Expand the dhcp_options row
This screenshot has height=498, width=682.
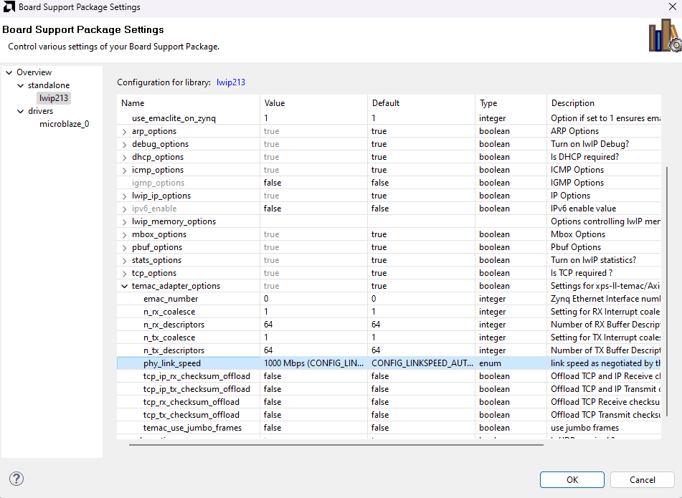point(125,158)
